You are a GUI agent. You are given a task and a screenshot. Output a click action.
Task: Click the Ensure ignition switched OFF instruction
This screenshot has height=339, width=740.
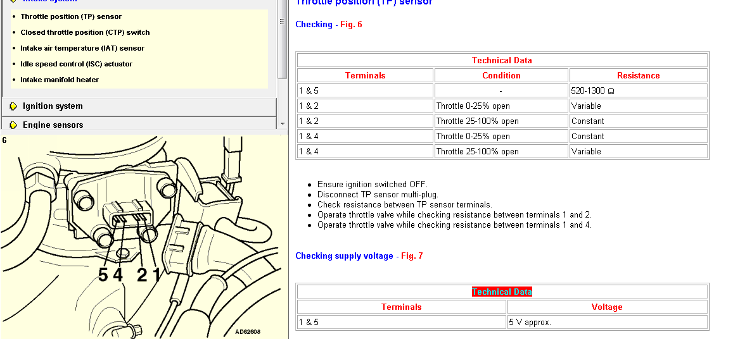[x=373, y=185]
